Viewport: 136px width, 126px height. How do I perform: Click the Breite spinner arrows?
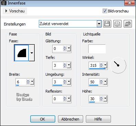[x=28, y=82]
